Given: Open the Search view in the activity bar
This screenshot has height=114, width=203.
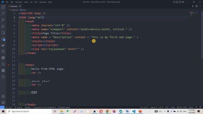Looking at the screenshot, I should click(x=3, y=13).
